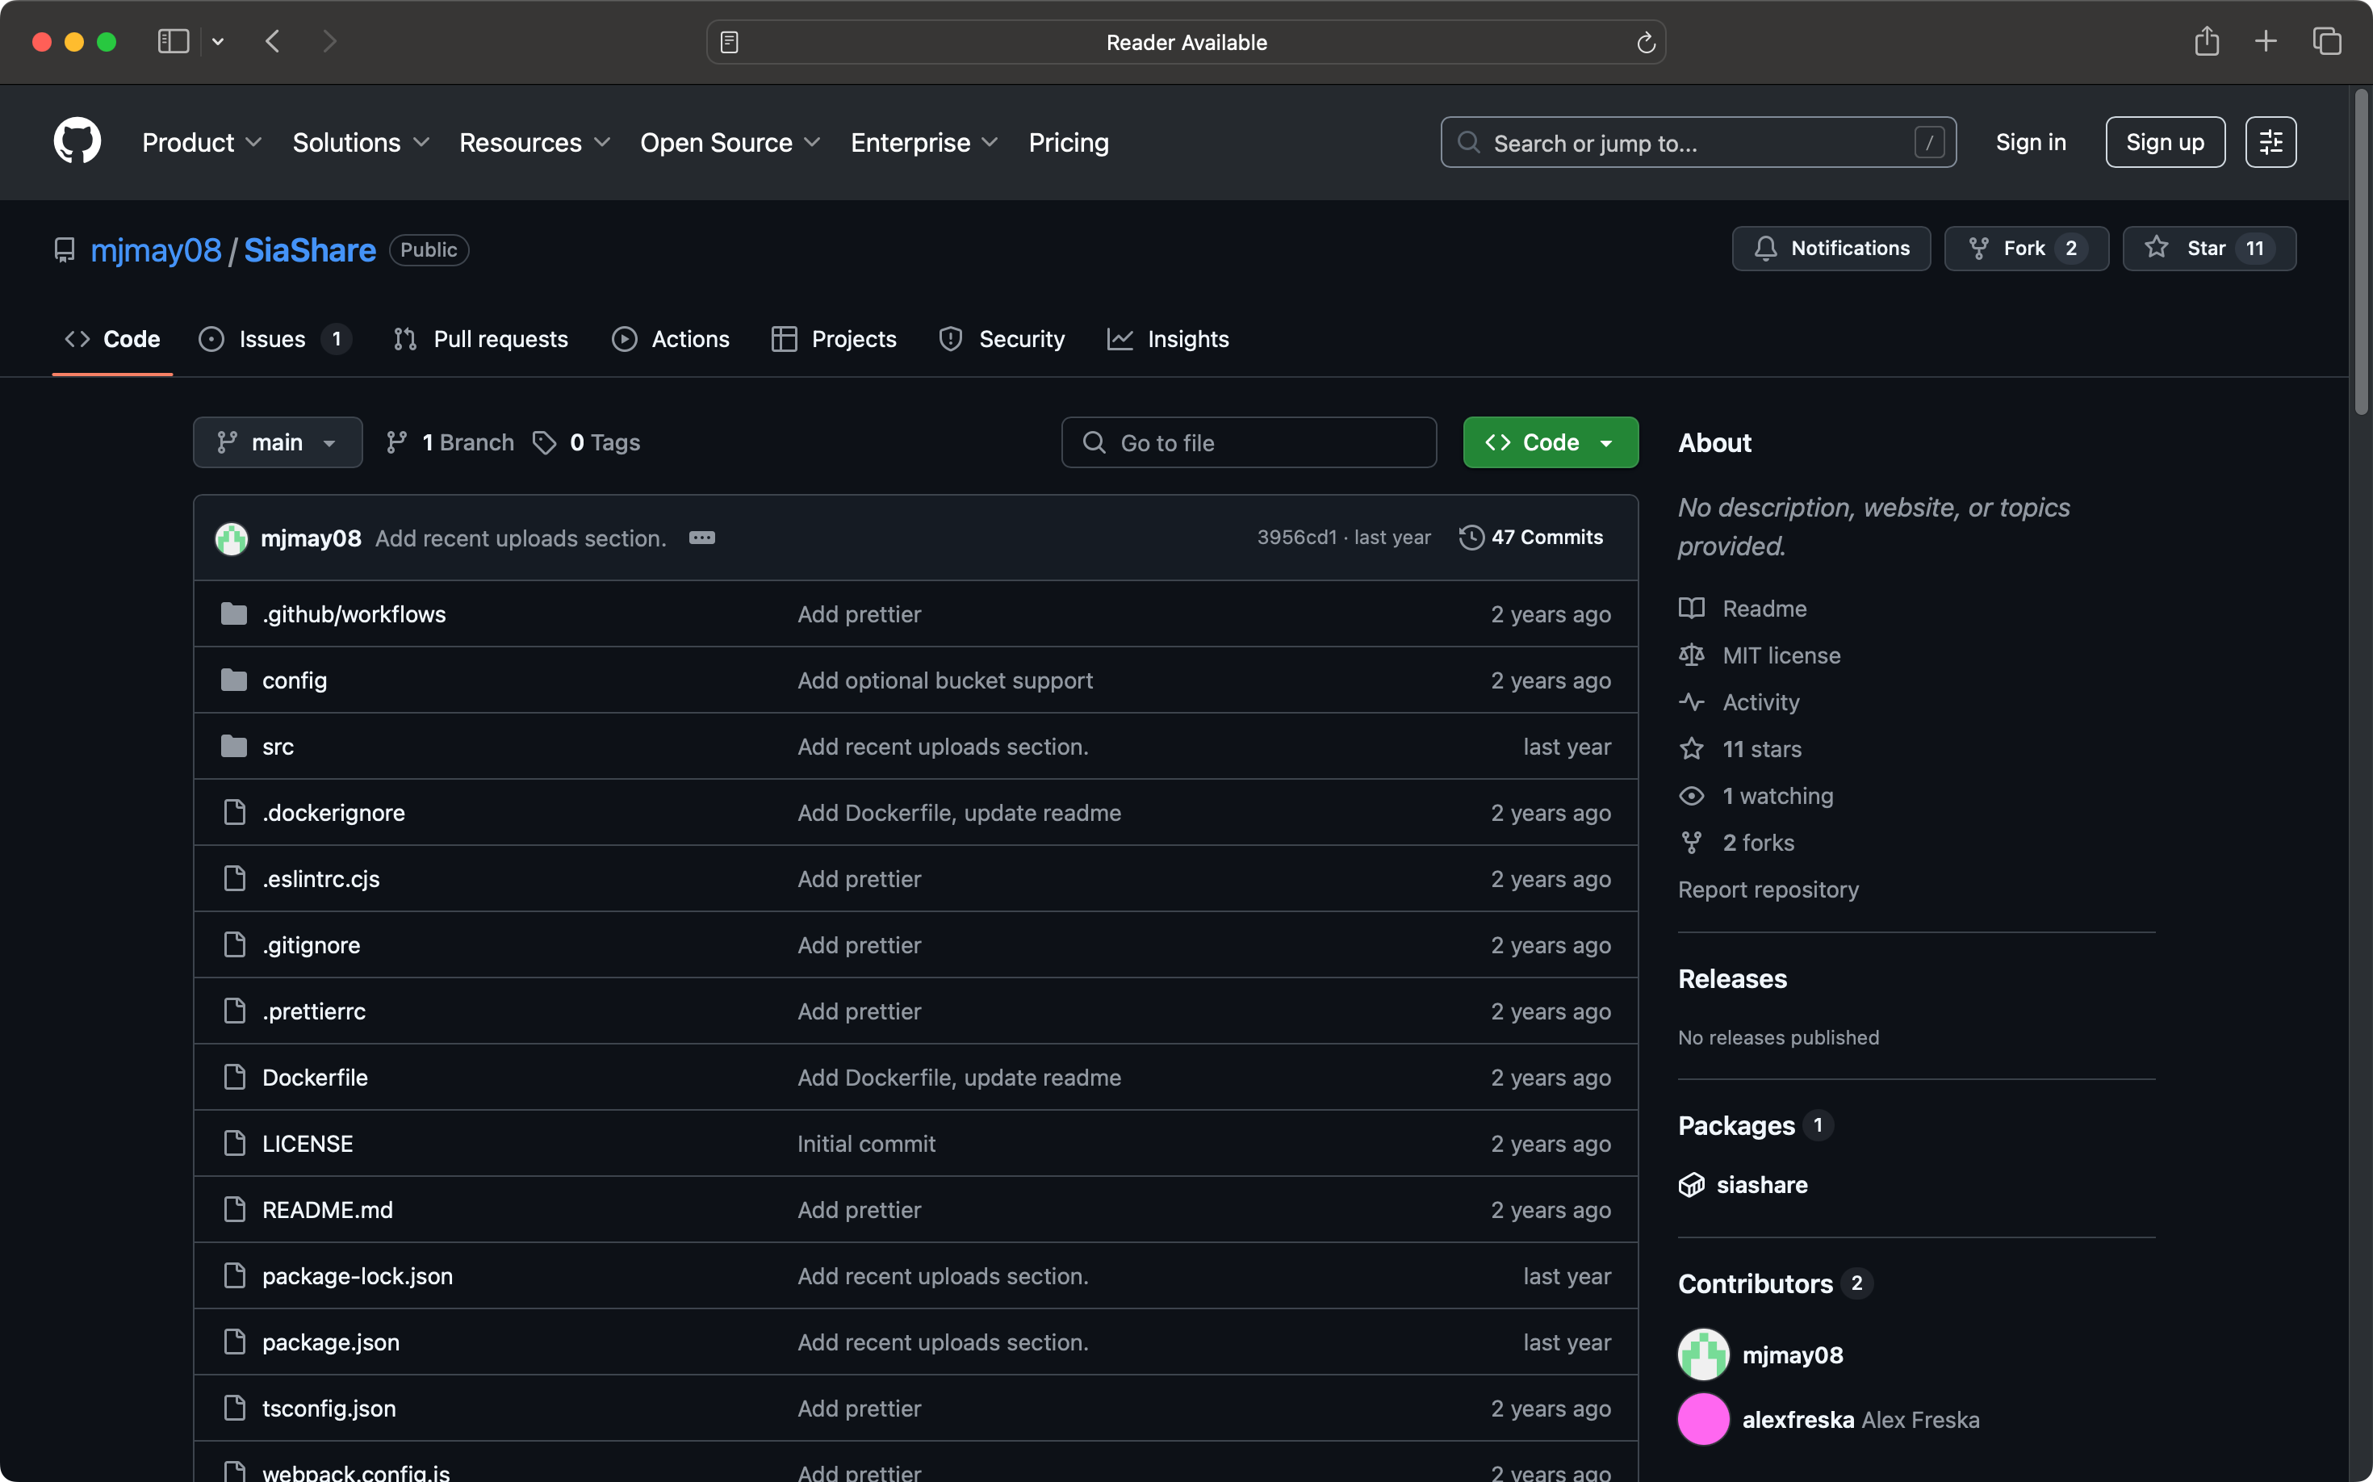Screen dimensions: 2373x1482
Task: Click the alexfreska pink avatar
Action: click(1704, 1419)
